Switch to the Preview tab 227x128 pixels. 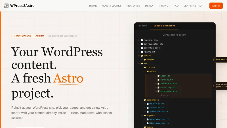point(142,26)
